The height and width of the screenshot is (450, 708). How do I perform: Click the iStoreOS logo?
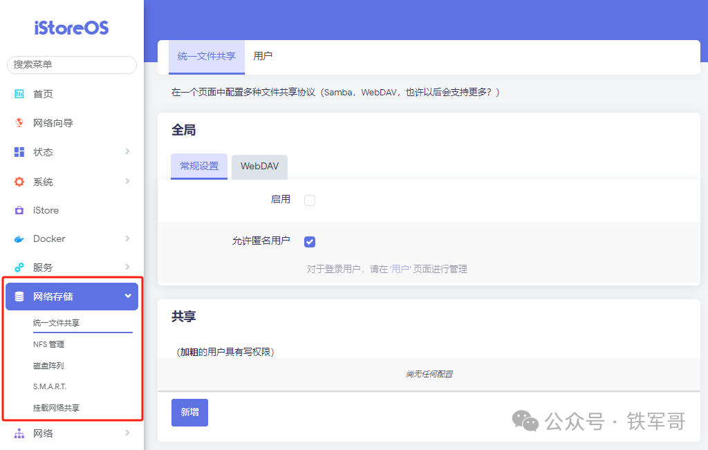pyautogui.click(x=72, y=28)
